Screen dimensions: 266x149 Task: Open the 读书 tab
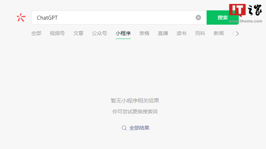(x=182, y=33)
